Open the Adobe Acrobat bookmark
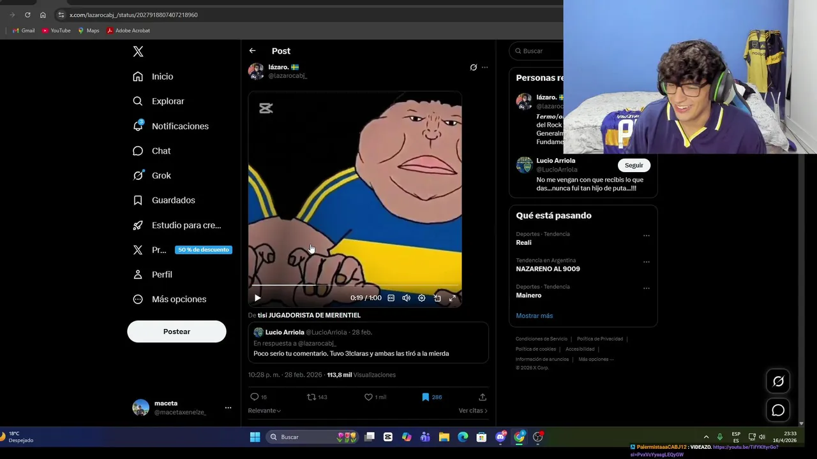 [128, 31]
